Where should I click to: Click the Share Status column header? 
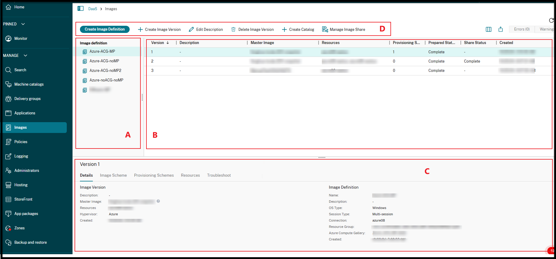click(x=475, y=43)
